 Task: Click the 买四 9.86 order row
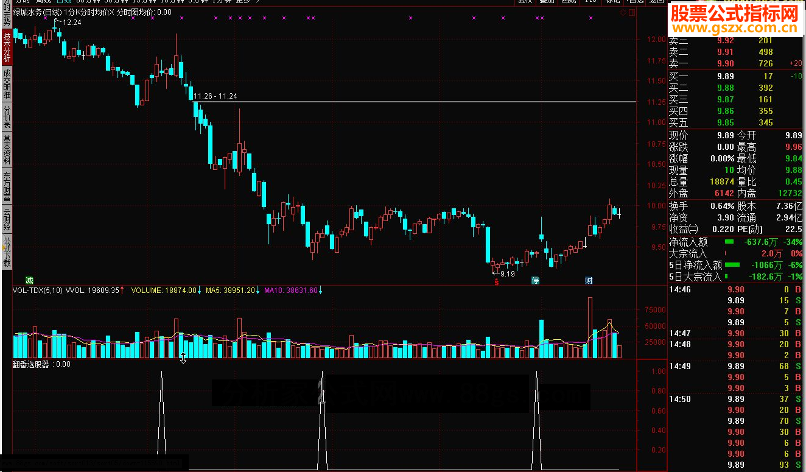coord(736,111)
